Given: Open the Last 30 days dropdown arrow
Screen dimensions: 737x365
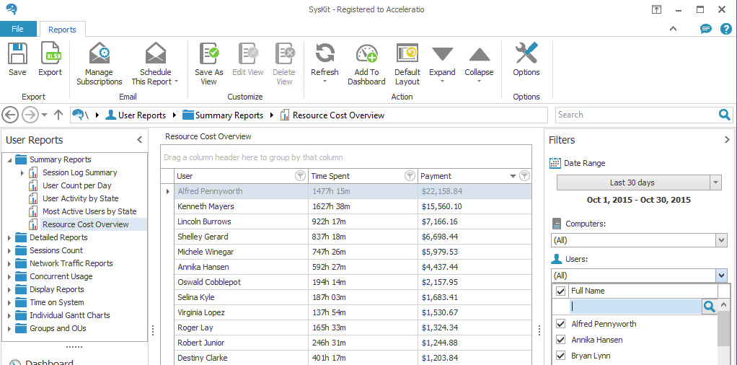Looking at the screenshot, I should [716, 182].
